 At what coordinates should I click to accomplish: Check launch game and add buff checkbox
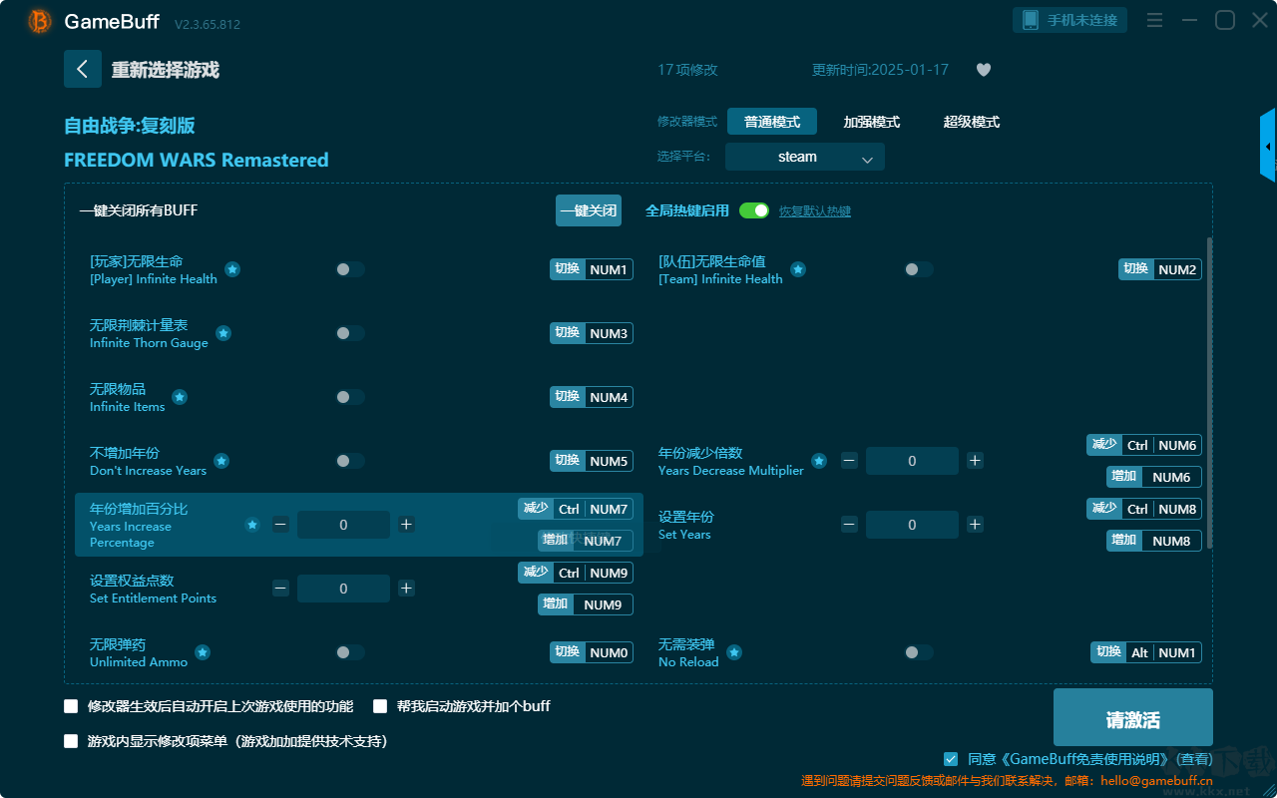(x=380, y=706)
